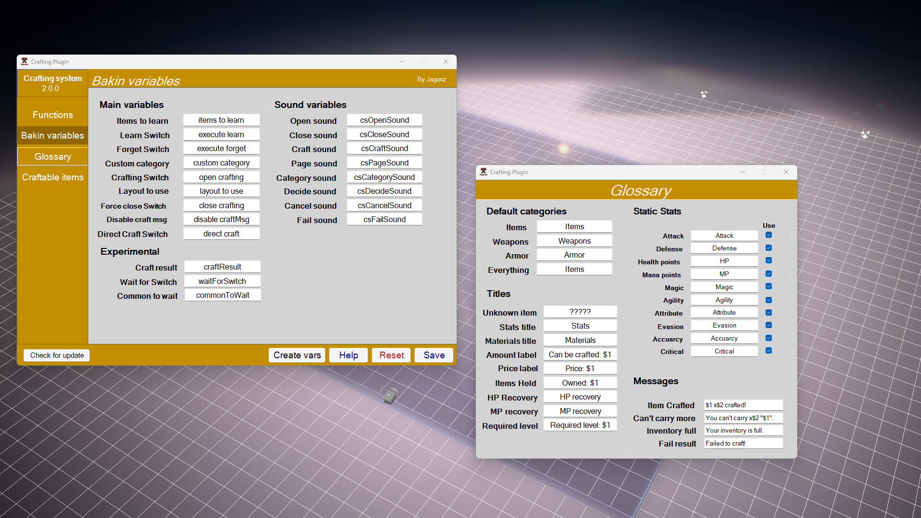Click Check for update

(x=56, y=355)
